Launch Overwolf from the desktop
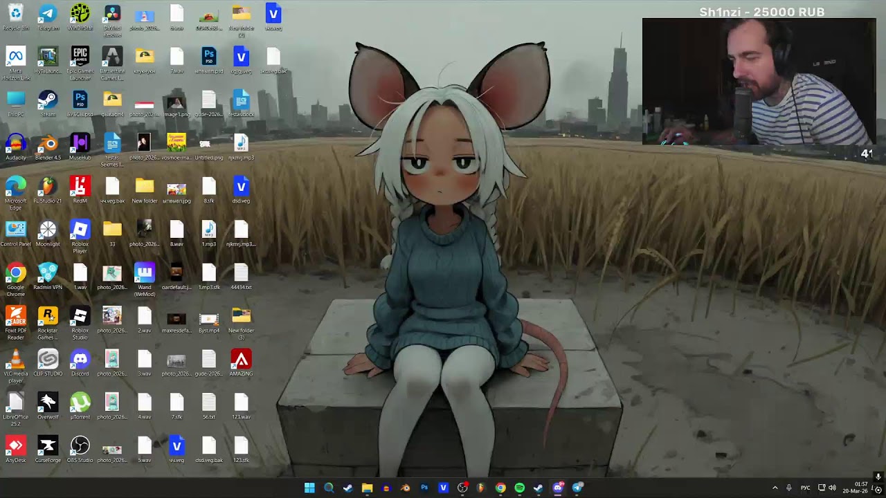 point(48,407)
